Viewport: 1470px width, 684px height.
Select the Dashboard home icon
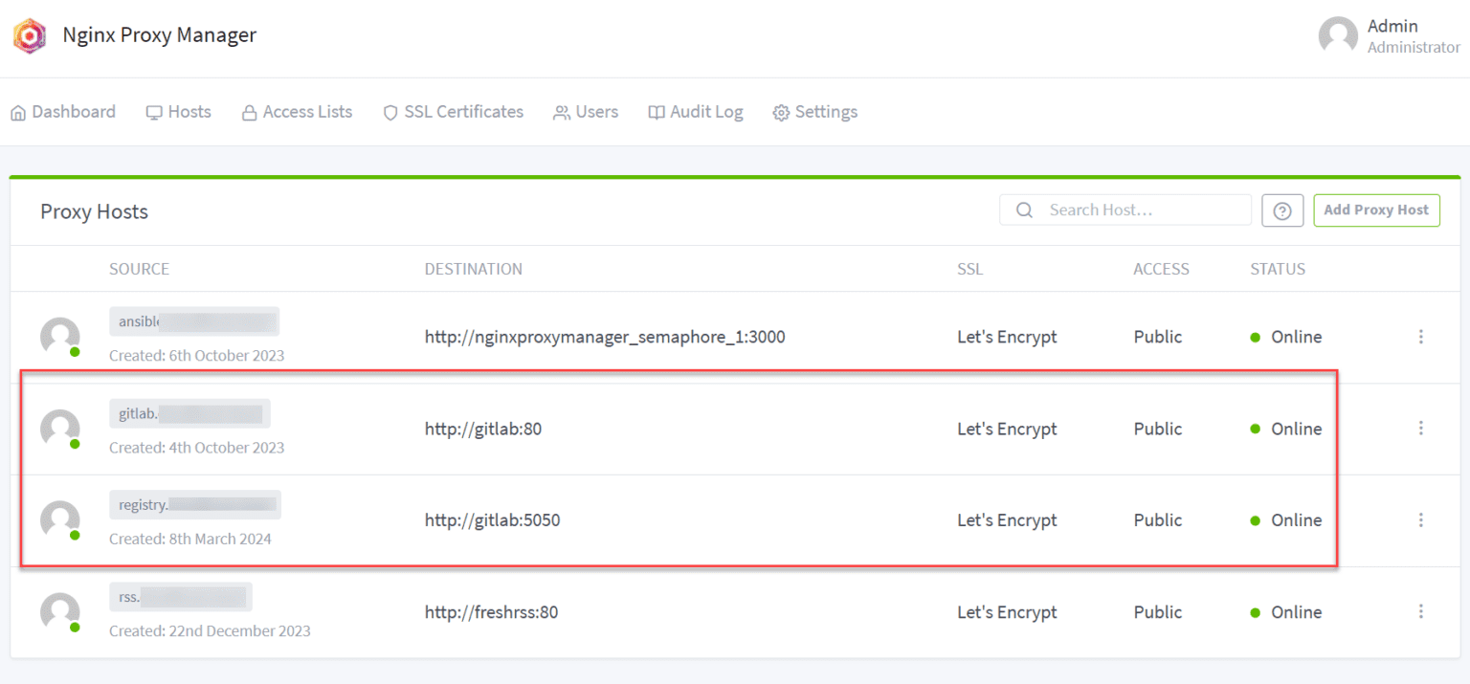pyautogui.click(x=17, y=112)
